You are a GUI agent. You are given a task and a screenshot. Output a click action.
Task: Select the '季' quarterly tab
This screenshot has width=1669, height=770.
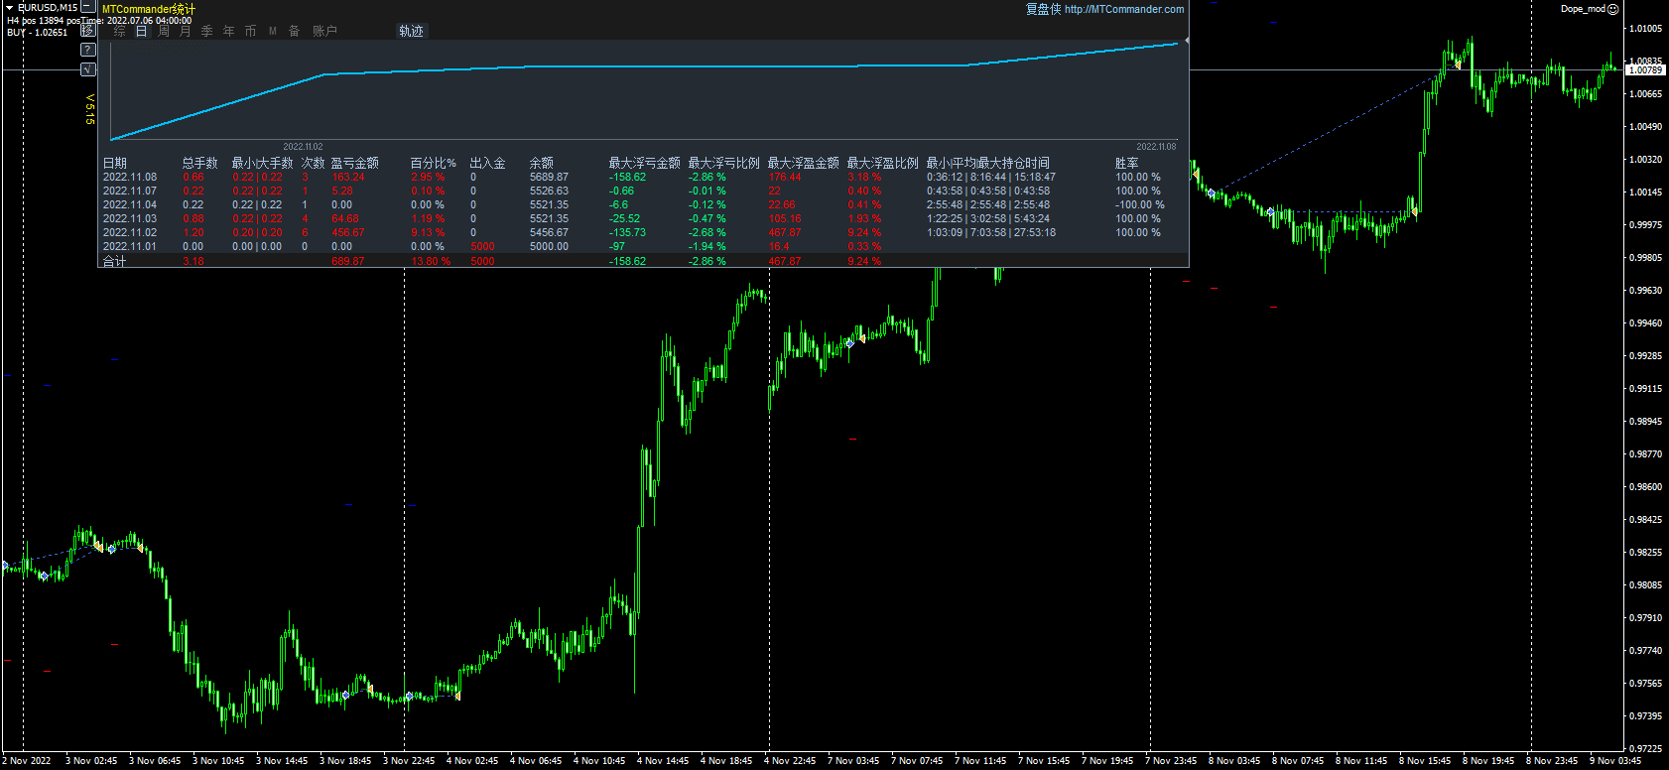pyautogui.click(x=206, y=32)
